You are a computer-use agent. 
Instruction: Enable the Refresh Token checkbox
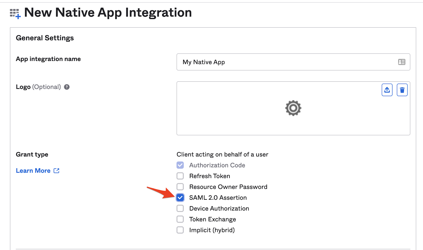pyautogui.click(x=180, y=176)
